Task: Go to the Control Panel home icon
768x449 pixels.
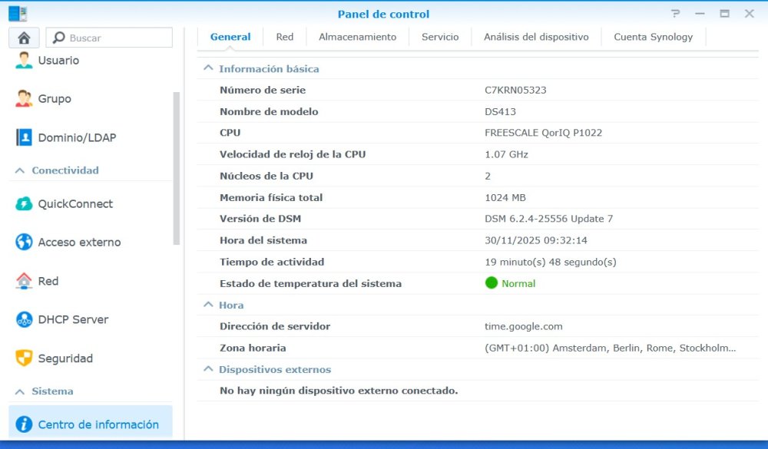Action: pyautogui.click(x=24, y=38)
